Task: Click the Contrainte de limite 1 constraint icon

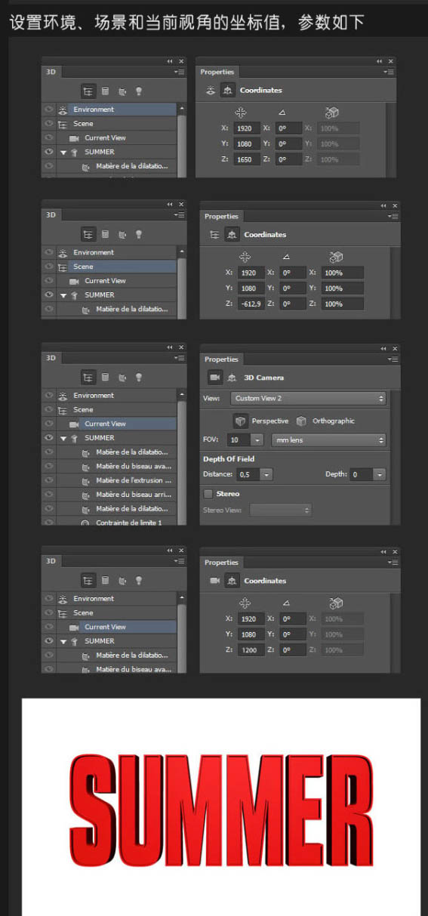Action: pyautogui.click(x=85, y=523)
